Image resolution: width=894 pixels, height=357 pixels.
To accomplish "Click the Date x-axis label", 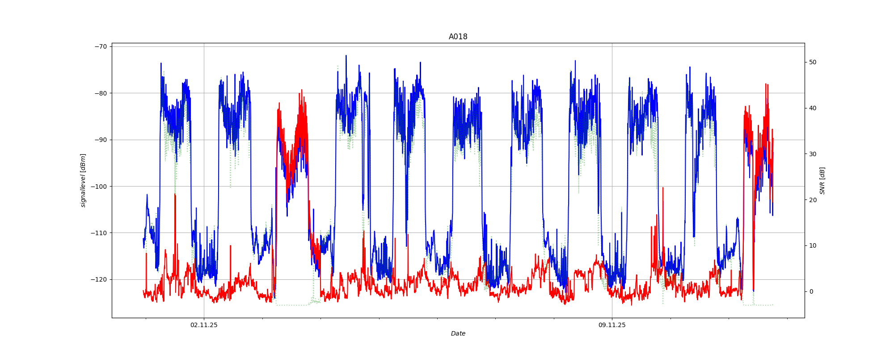I will (458, 333).
